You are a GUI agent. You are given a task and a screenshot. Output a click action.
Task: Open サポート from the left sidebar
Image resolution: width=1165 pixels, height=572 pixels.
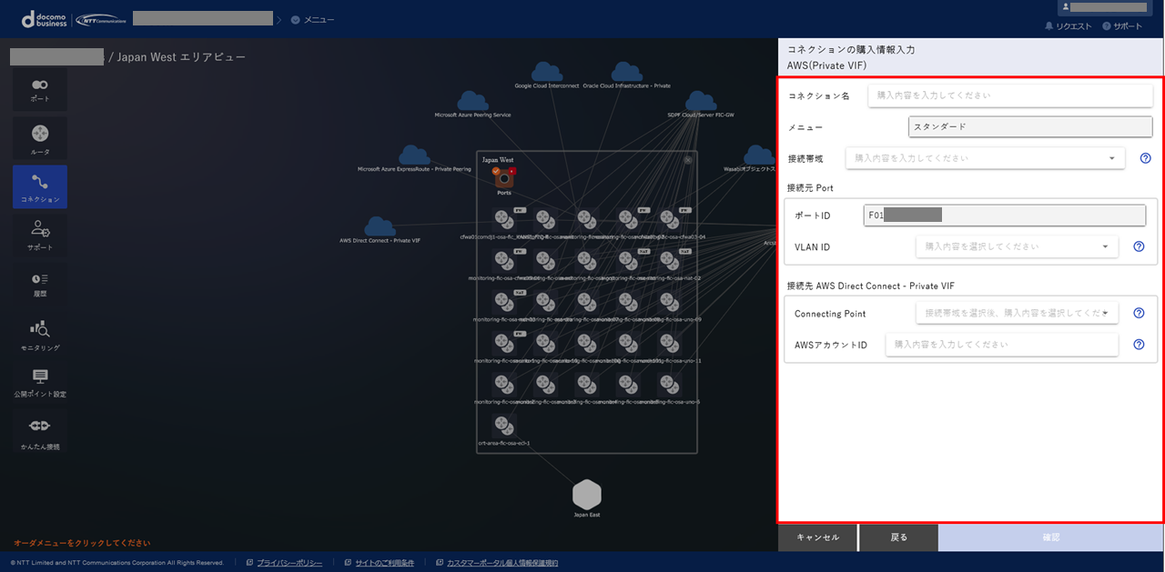pos(38,235)
